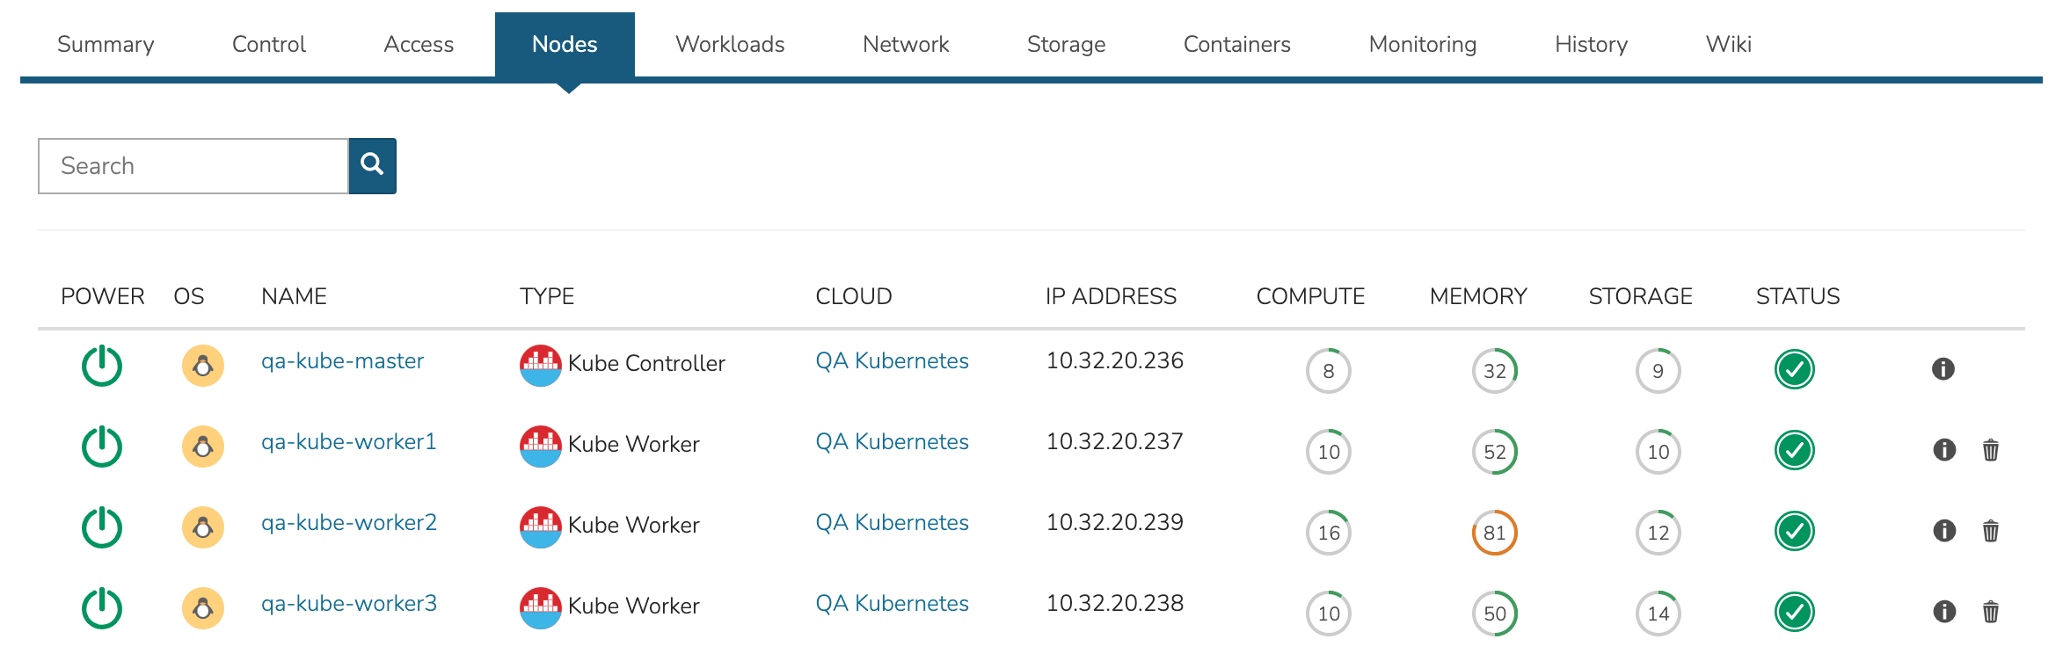Click the green status checkmark for qa-kube-worker2

coord(1794,531)
